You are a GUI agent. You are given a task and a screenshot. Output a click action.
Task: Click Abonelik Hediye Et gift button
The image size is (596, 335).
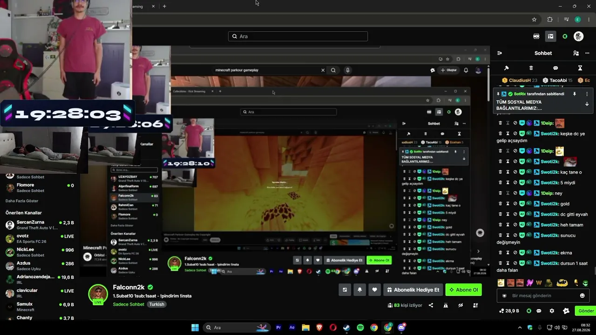[413, 290]
